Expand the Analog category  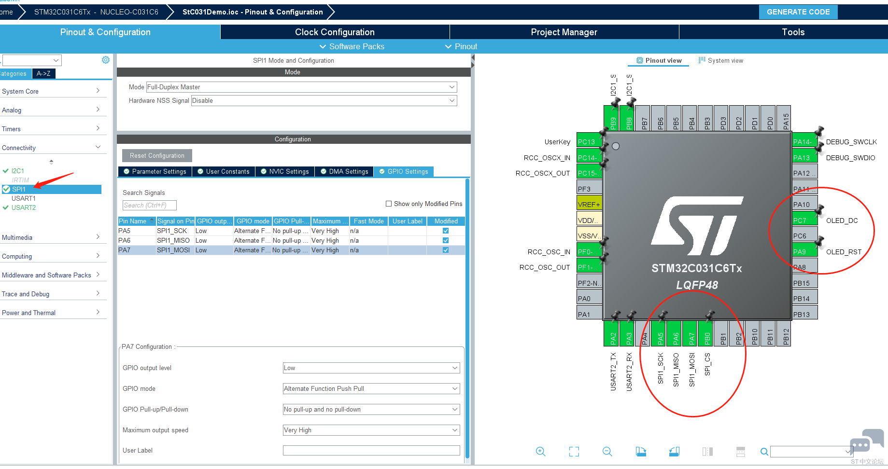coord(52,110)
